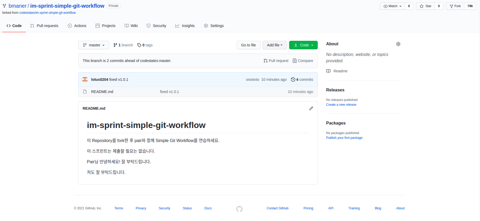Click the 10 minutes ago timestamp in README.md row
Screen dimensions: 480x221
click(x=300, y=92)
